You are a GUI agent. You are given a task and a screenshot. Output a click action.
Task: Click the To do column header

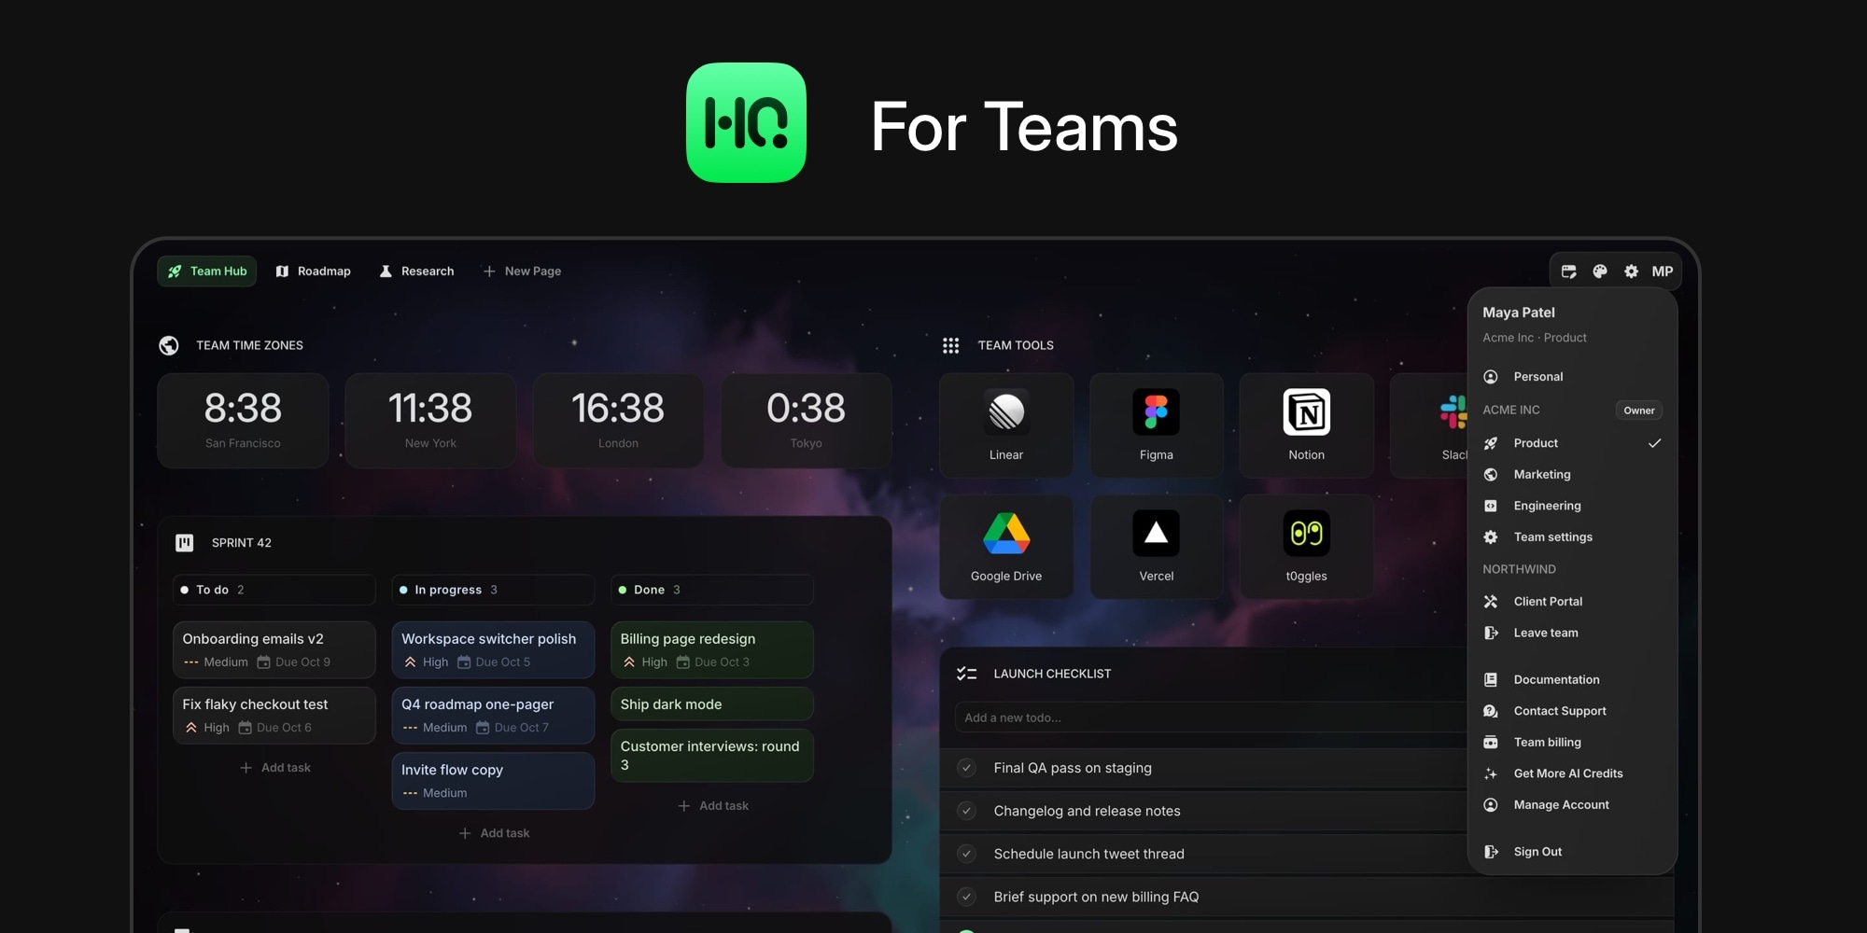point(274,590)
